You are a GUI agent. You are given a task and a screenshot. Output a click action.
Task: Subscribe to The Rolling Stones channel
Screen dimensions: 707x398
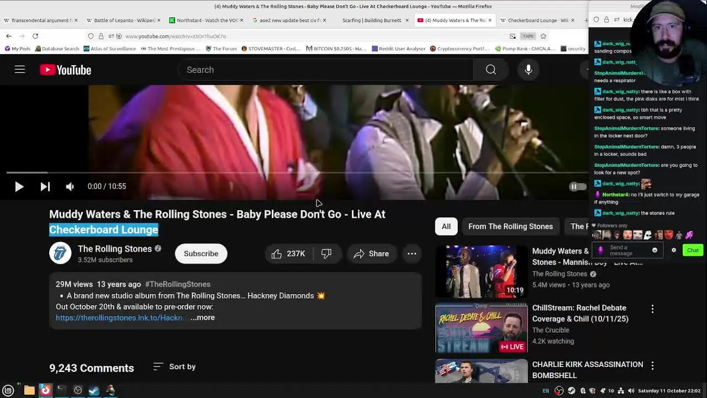click(201, 254)
